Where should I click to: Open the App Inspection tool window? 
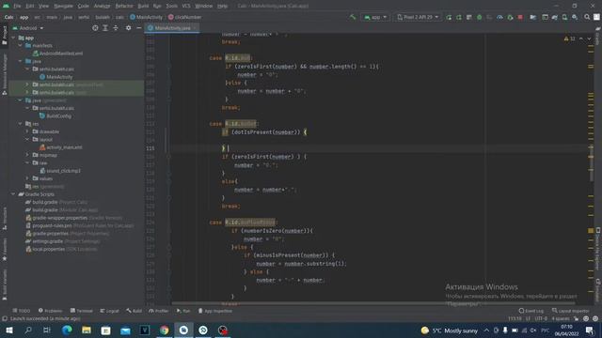coord(215,311)
